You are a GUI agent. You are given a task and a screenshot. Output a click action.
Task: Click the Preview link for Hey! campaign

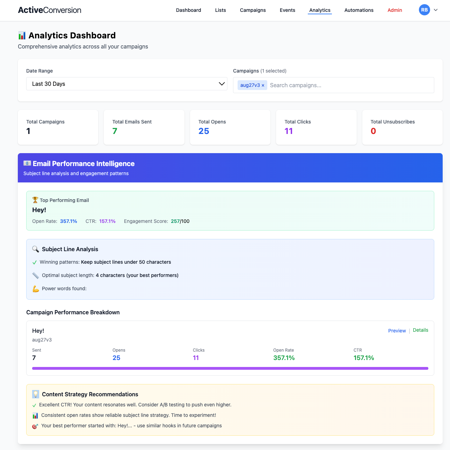pos(397,331)
